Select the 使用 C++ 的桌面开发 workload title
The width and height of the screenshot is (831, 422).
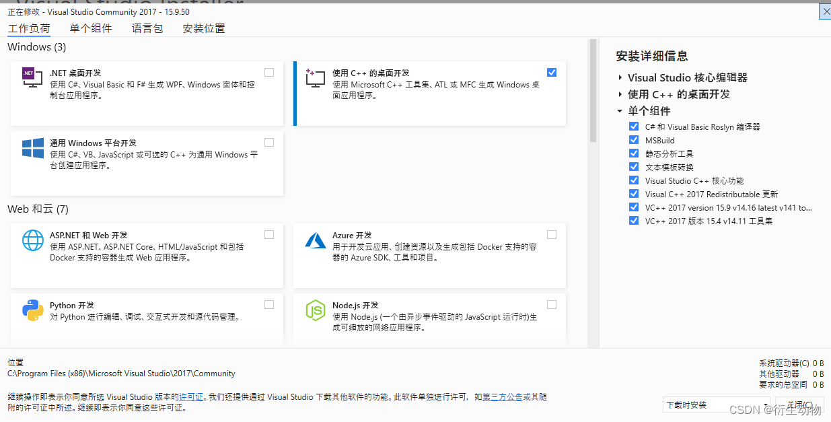click(x=371, y=73)
